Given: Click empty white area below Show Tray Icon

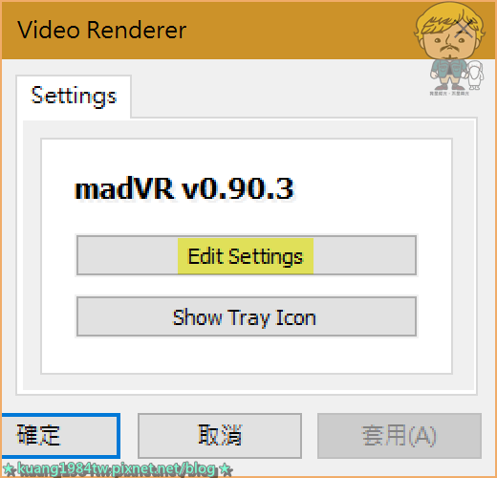Looking at the screenshot, I should [x=247, y=356].
